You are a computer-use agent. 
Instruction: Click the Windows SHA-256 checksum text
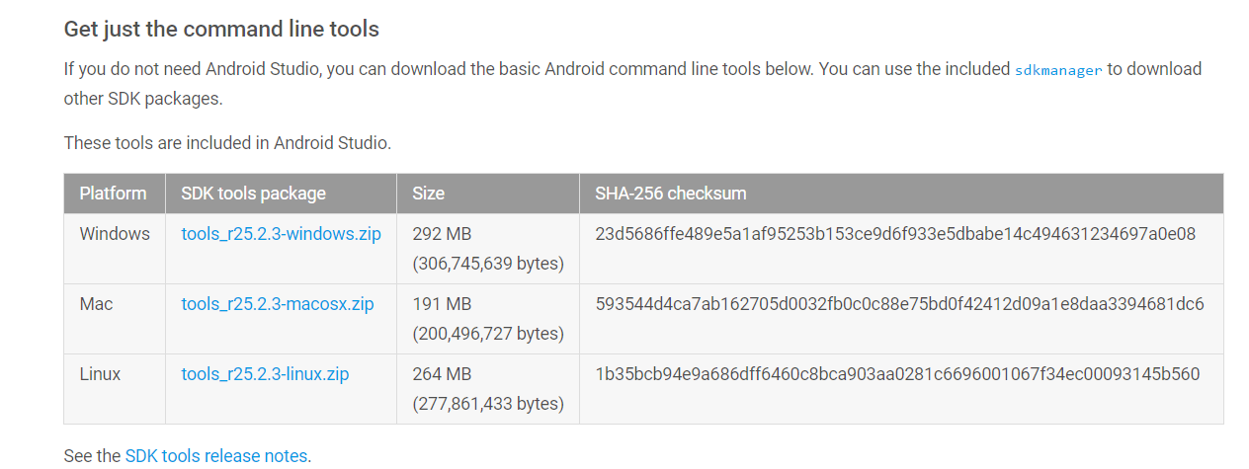tap(895, 234)
